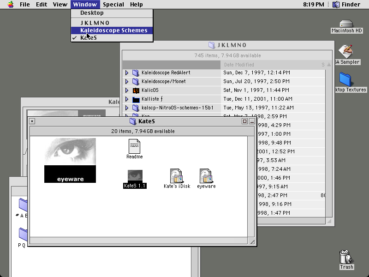The image size is (369, 277).
Task: Expand the Kalliste ƒ folder
Action: tap(126, 99)
